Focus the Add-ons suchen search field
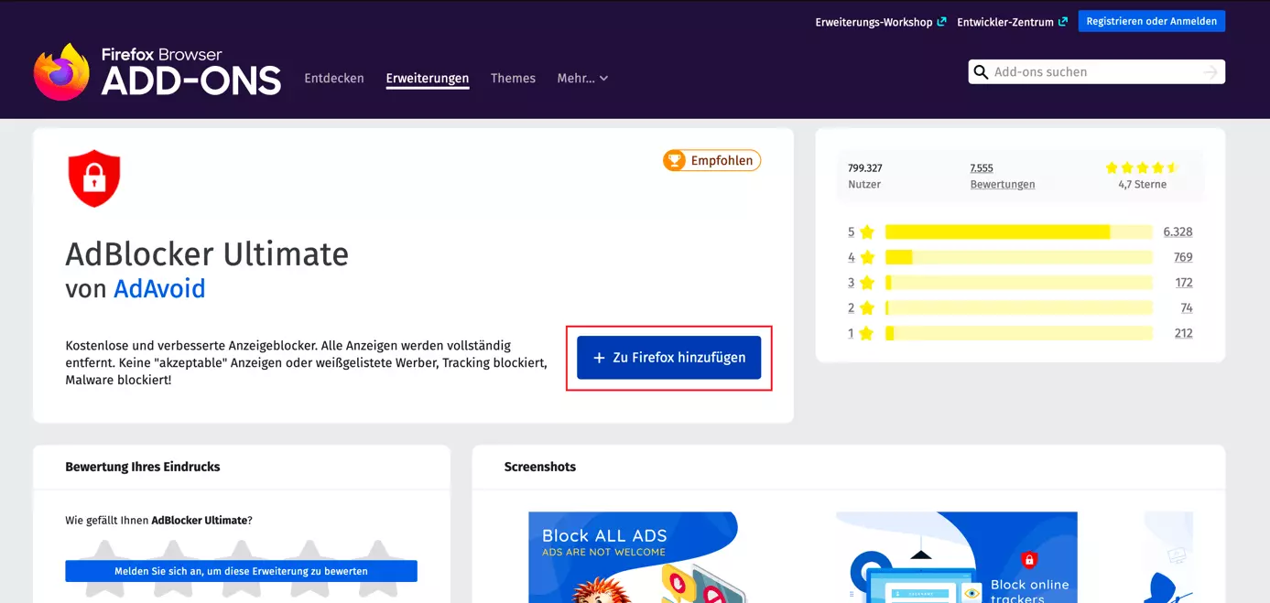The height and width of the screenshot is (603, 1270). click(x=1096, y=72)
